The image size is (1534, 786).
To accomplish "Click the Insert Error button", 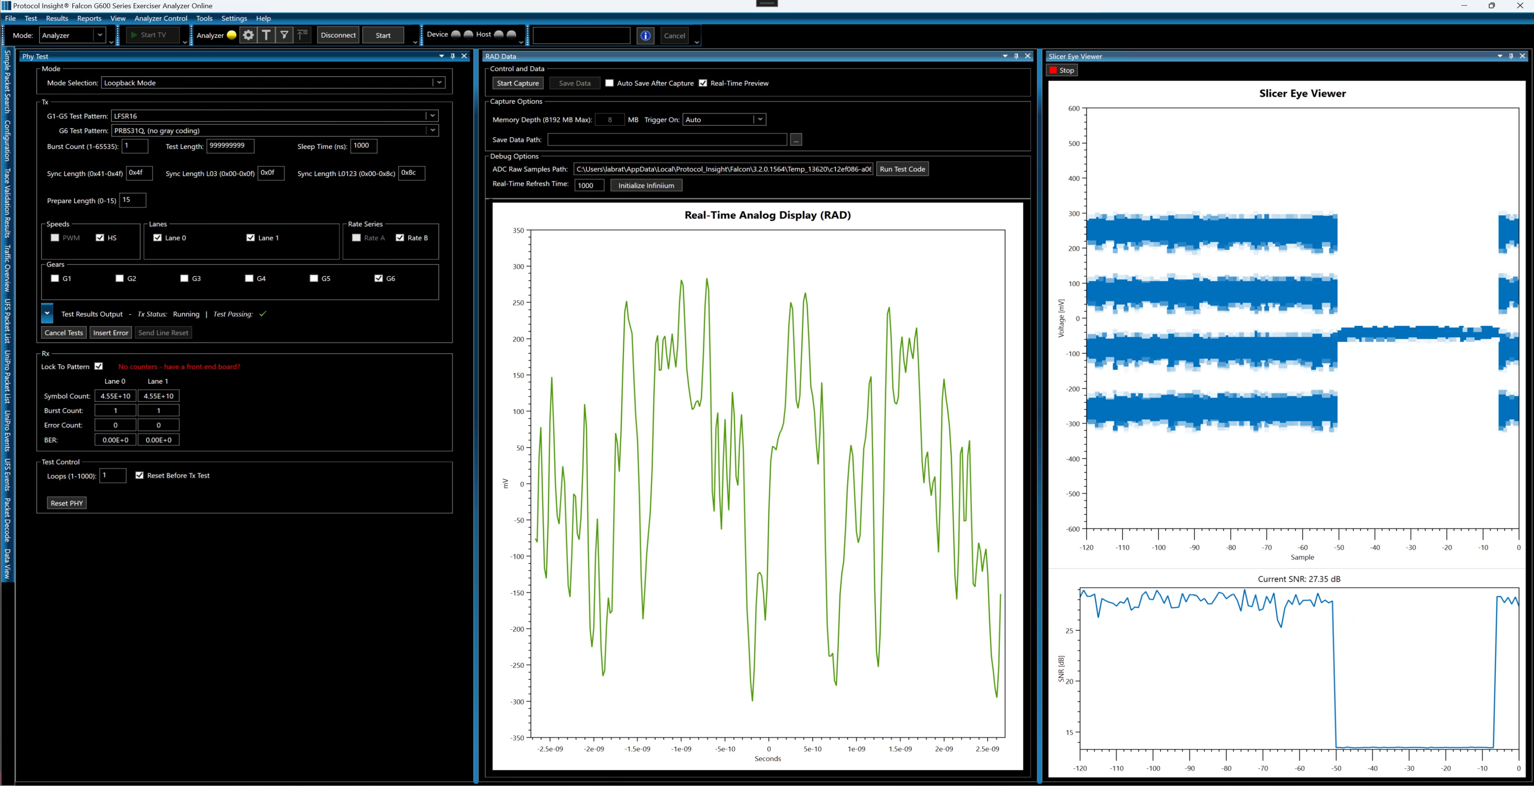I will 111,333.
